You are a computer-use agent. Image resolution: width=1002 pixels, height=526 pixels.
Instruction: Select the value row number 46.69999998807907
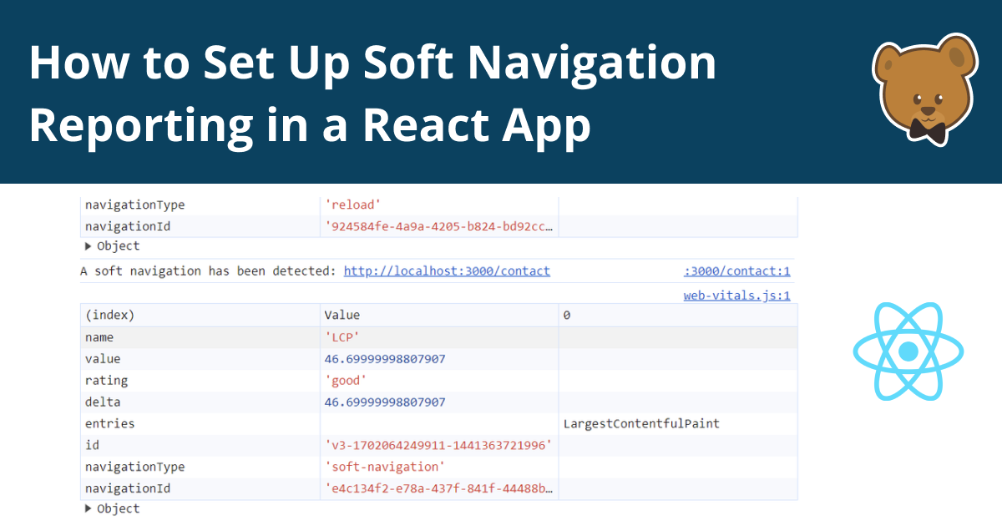pos(385,359)
